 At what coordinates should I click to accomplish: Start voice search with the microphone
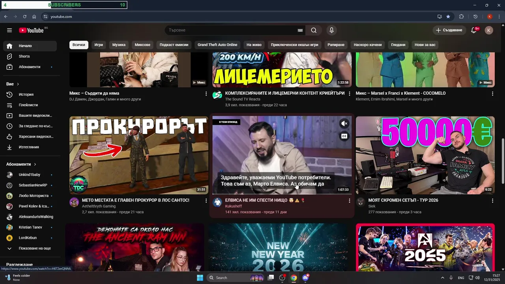click(331, 30)
